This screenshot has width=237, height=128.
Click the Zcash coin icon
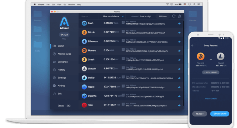pos(84,60)
